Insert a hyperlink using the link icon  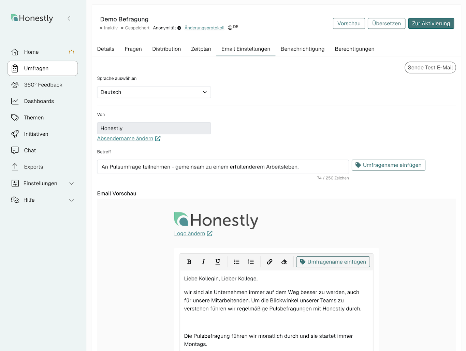point(270,261)
